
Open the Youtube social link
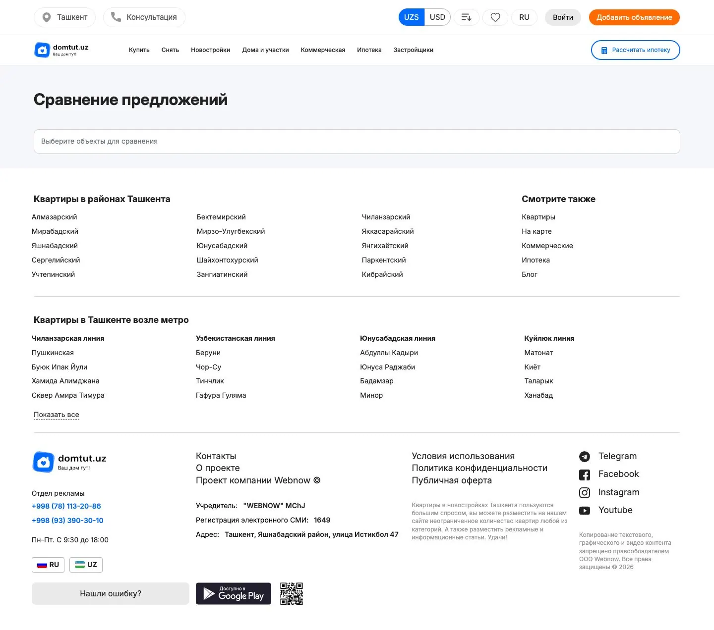point(606,510)
